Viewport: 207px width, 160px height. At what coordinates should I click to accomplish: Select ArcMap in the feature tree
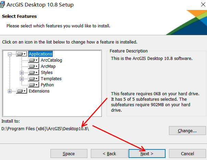coord(48,66)
